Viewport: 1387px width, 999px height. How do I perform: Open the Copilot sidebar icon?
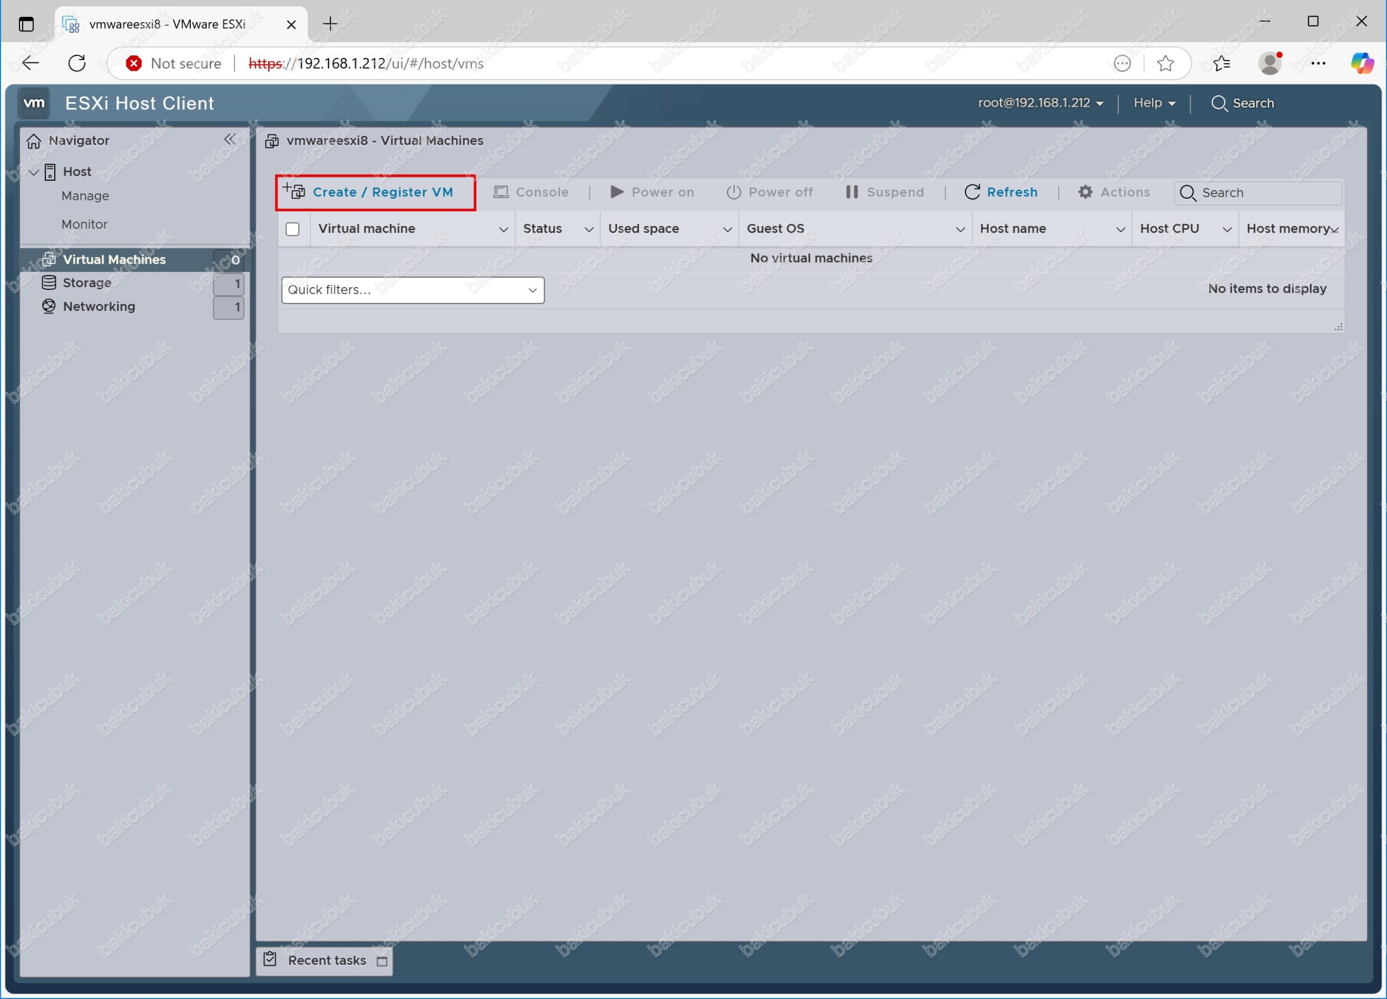[1363, 63]
